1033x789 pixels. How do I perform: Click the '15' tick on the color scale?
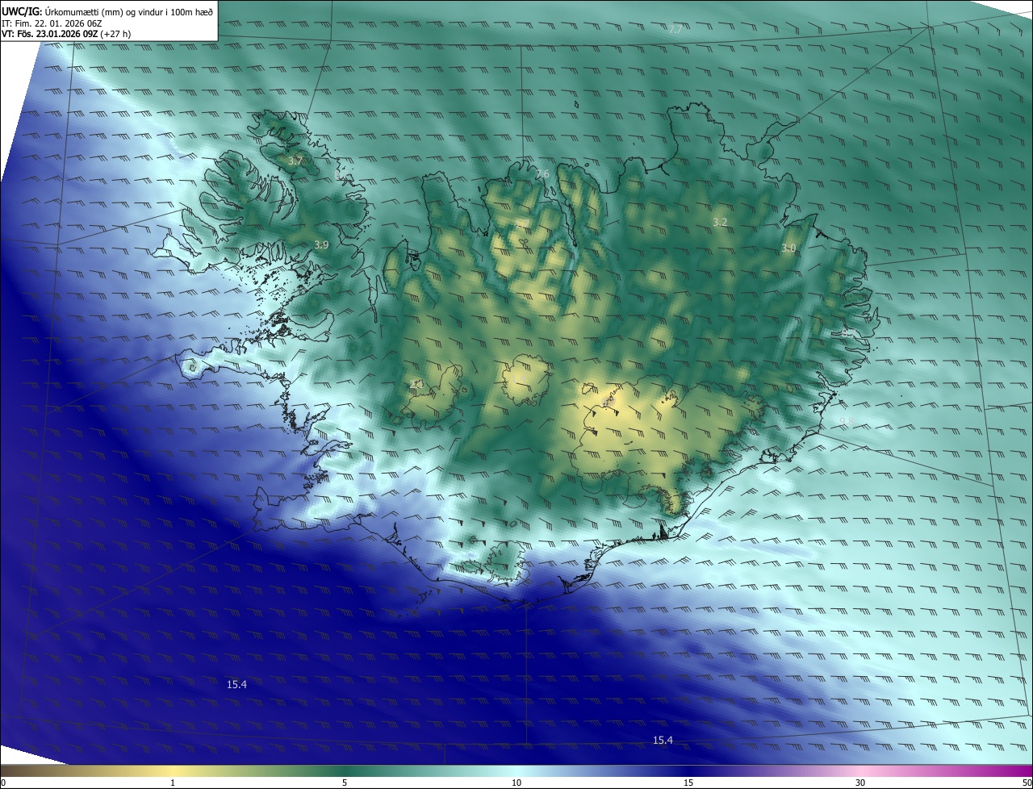(x=688, y=783)
